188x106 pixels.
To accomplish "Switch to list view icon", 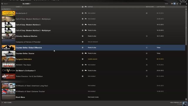I will [174, 4].
